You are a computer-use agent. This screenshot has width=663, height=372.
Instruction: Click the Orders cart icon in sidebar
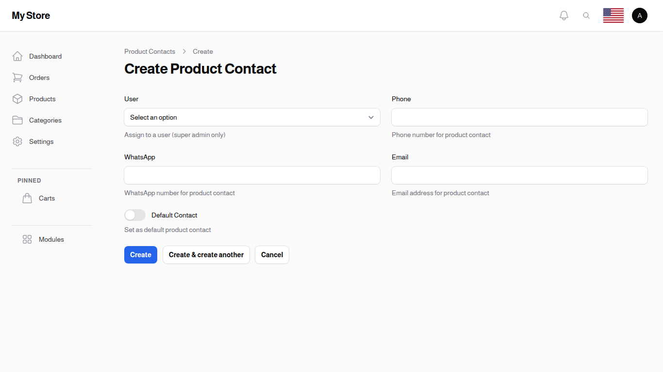(17, 77)
